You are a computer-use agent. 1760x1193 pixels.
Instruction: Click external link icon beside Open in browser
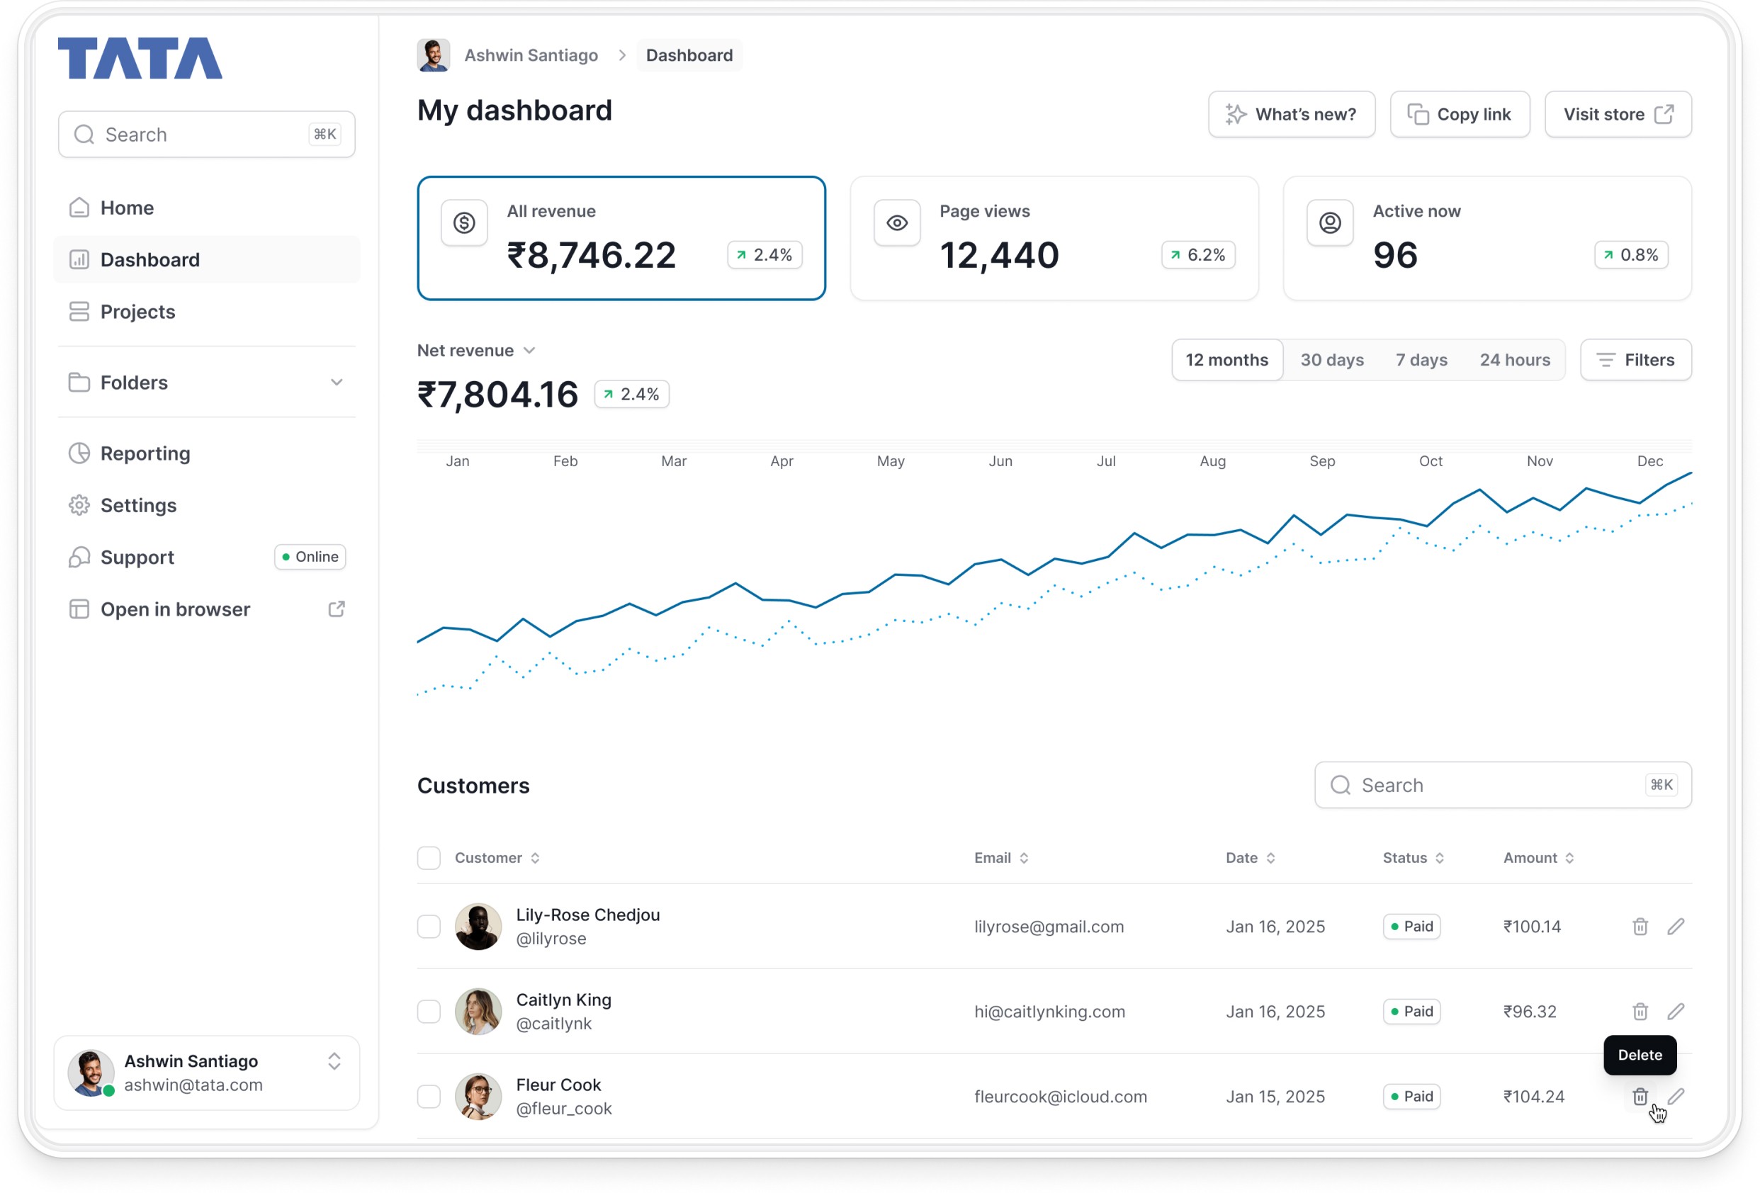337,609
